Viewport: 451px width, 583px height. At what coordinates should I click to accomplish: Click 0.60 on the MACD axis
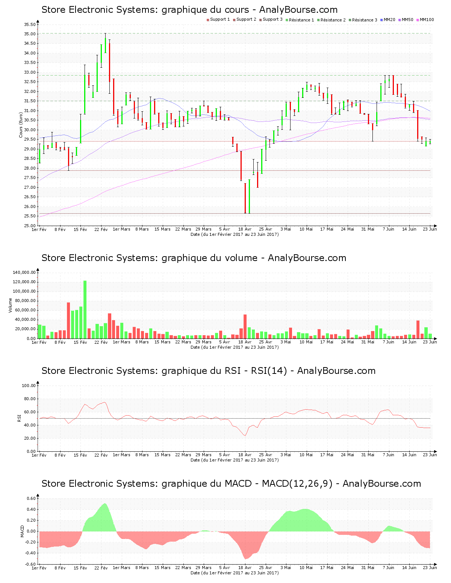32,498
